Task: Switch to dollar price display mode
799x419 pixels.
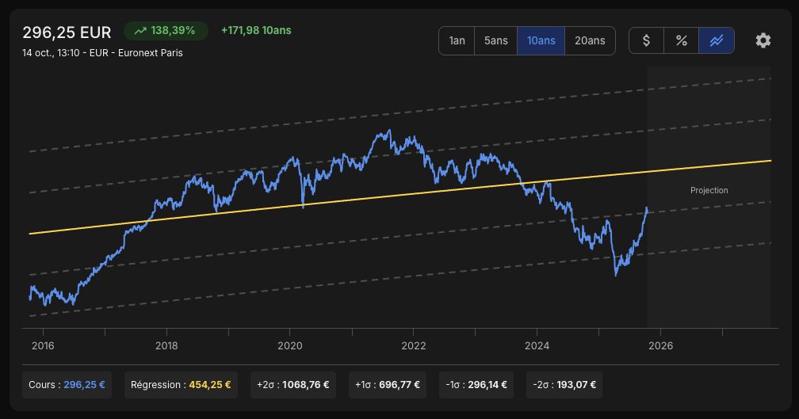Action: (646, 40)
